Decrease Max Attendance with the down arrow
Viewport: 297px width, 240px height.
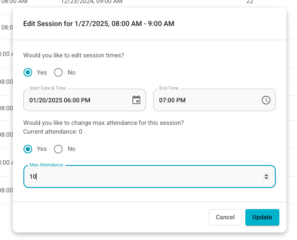[266, 178]
